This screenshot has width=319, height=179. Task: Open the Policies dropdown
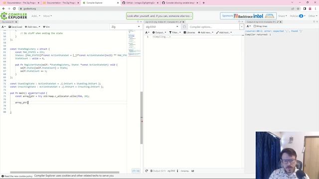298,16
